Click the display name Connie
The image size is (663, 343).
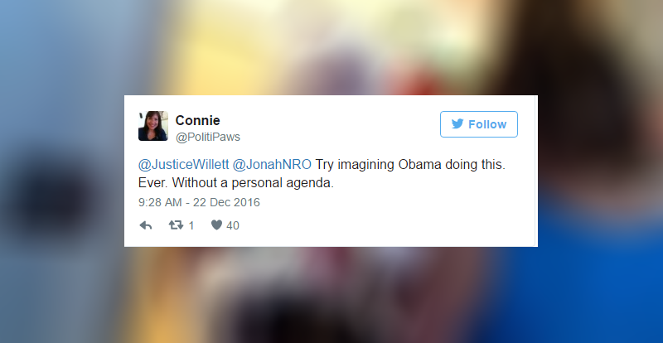(x=197, y=120)
